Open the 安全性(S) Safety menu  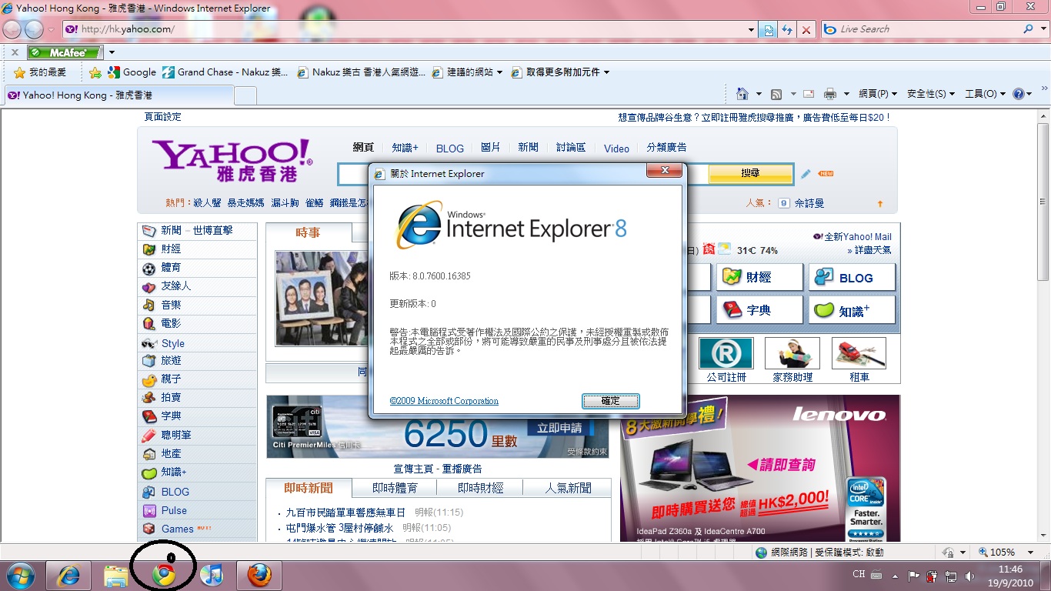(931, 94)
